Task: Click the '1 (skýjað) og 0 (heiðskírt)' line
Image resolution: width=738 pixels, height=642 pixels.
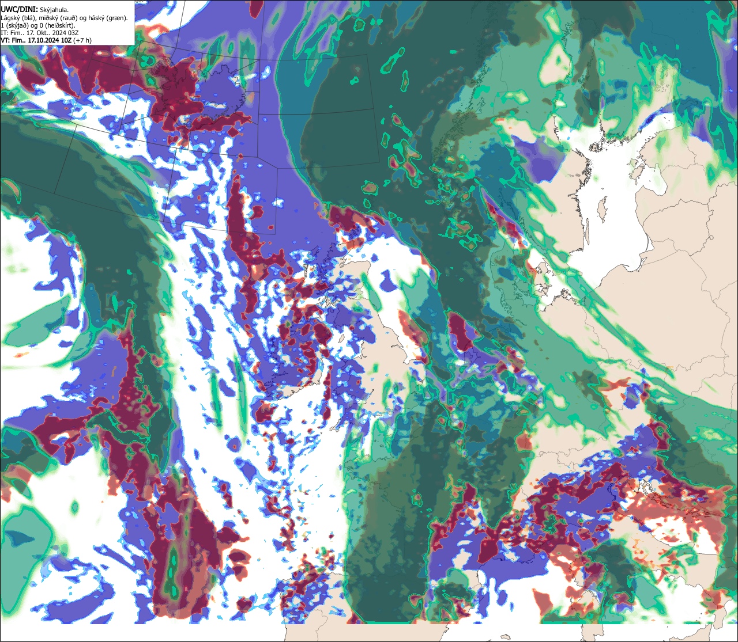Action: click(38, 25)
